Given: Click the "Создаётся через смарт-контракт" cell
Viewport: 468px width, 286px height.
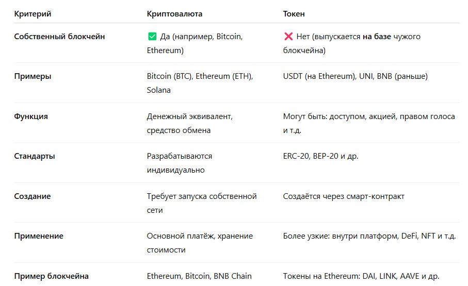Looking at the screenshot, I should [x=344, y=196].
